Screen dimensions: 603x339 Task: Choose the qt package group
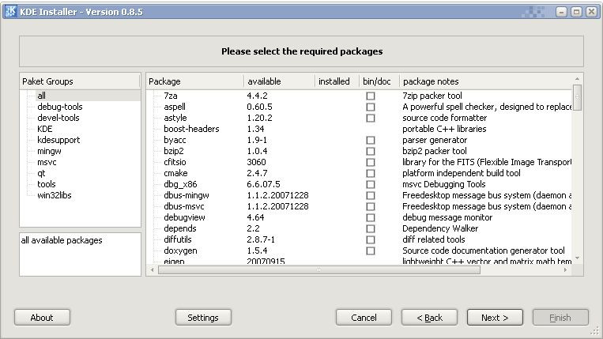pos(41,173)
